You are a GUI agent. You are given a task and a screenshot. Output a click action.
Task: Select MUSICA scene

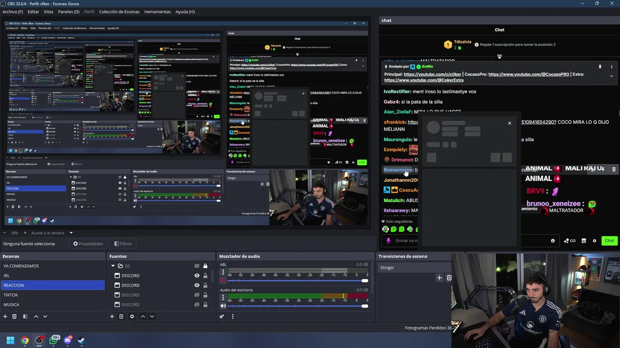coord(52,304)
